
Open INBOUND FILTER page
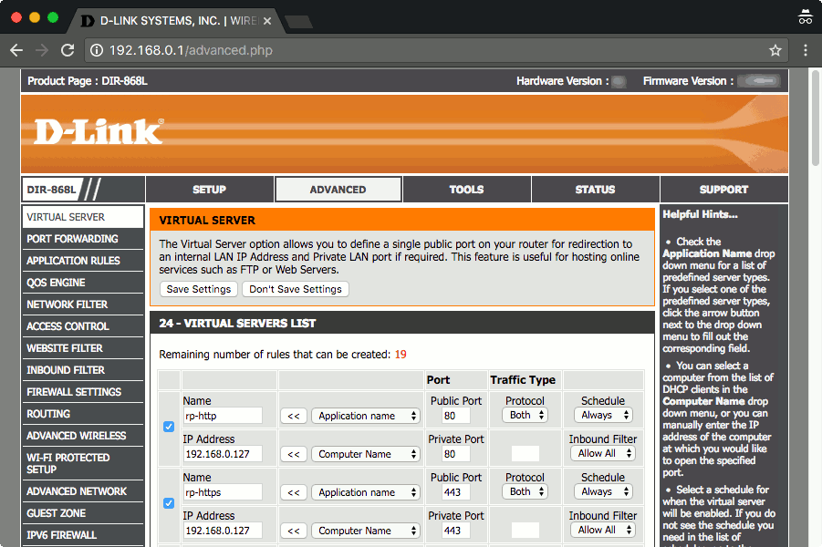[83, 370]
